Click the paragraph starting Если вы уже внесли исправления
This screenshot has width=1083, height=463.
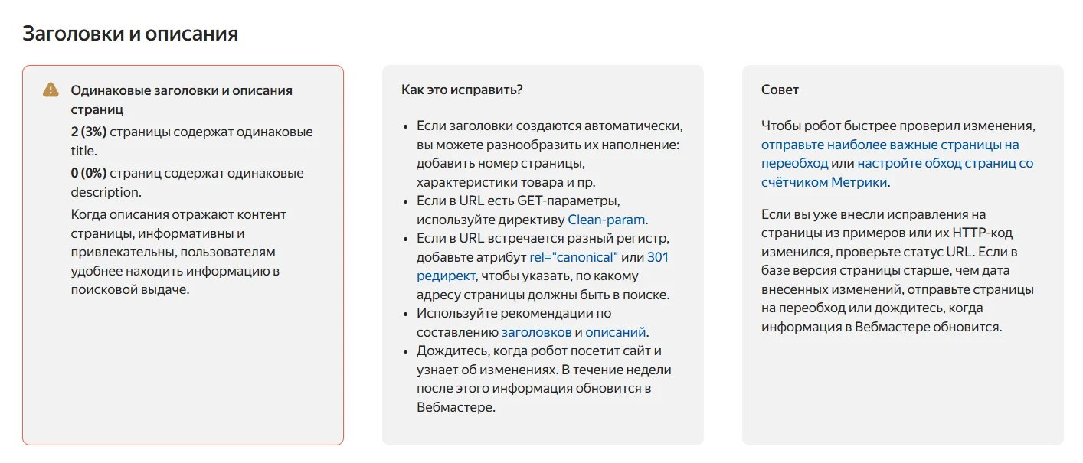click(x=897, y=271)
